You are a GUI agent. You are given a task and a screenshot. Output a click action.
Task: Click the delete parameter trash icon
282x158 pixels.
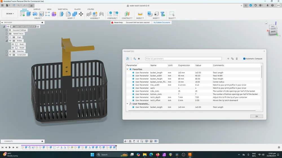[x=237, y=59]
